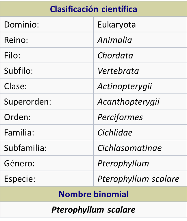
Task: Click the Clasificación científica header
Action: (x=93, y=9)
